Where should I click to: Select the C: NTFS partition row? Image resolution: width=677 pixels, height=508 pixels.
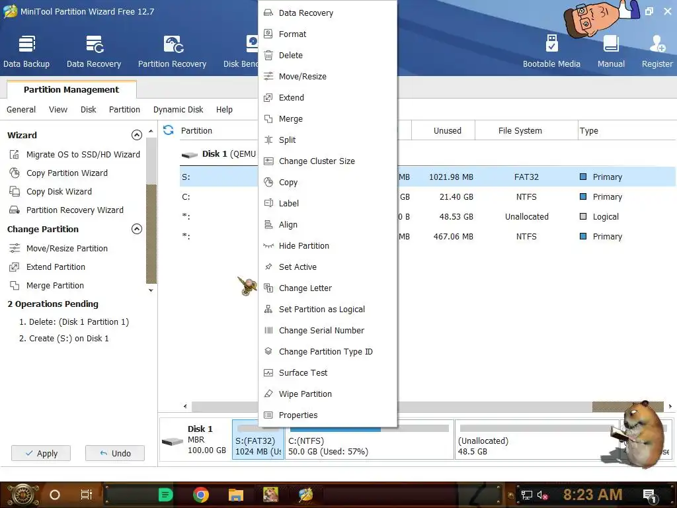(x=428, y=196)
